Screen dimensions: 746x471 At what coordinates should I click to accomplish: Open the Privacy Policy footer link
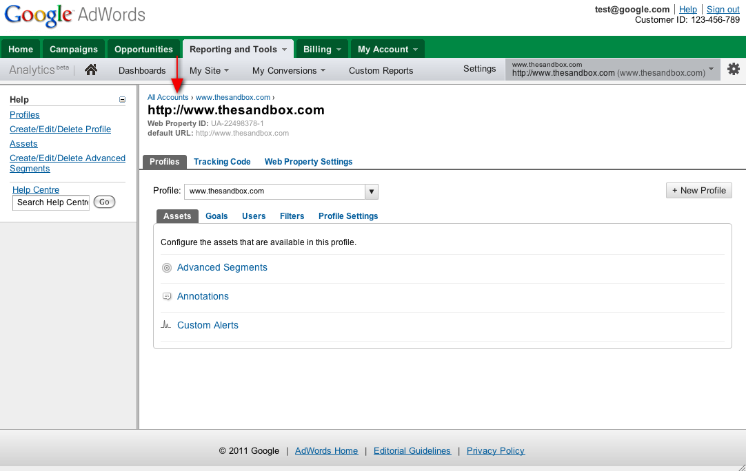495,450
